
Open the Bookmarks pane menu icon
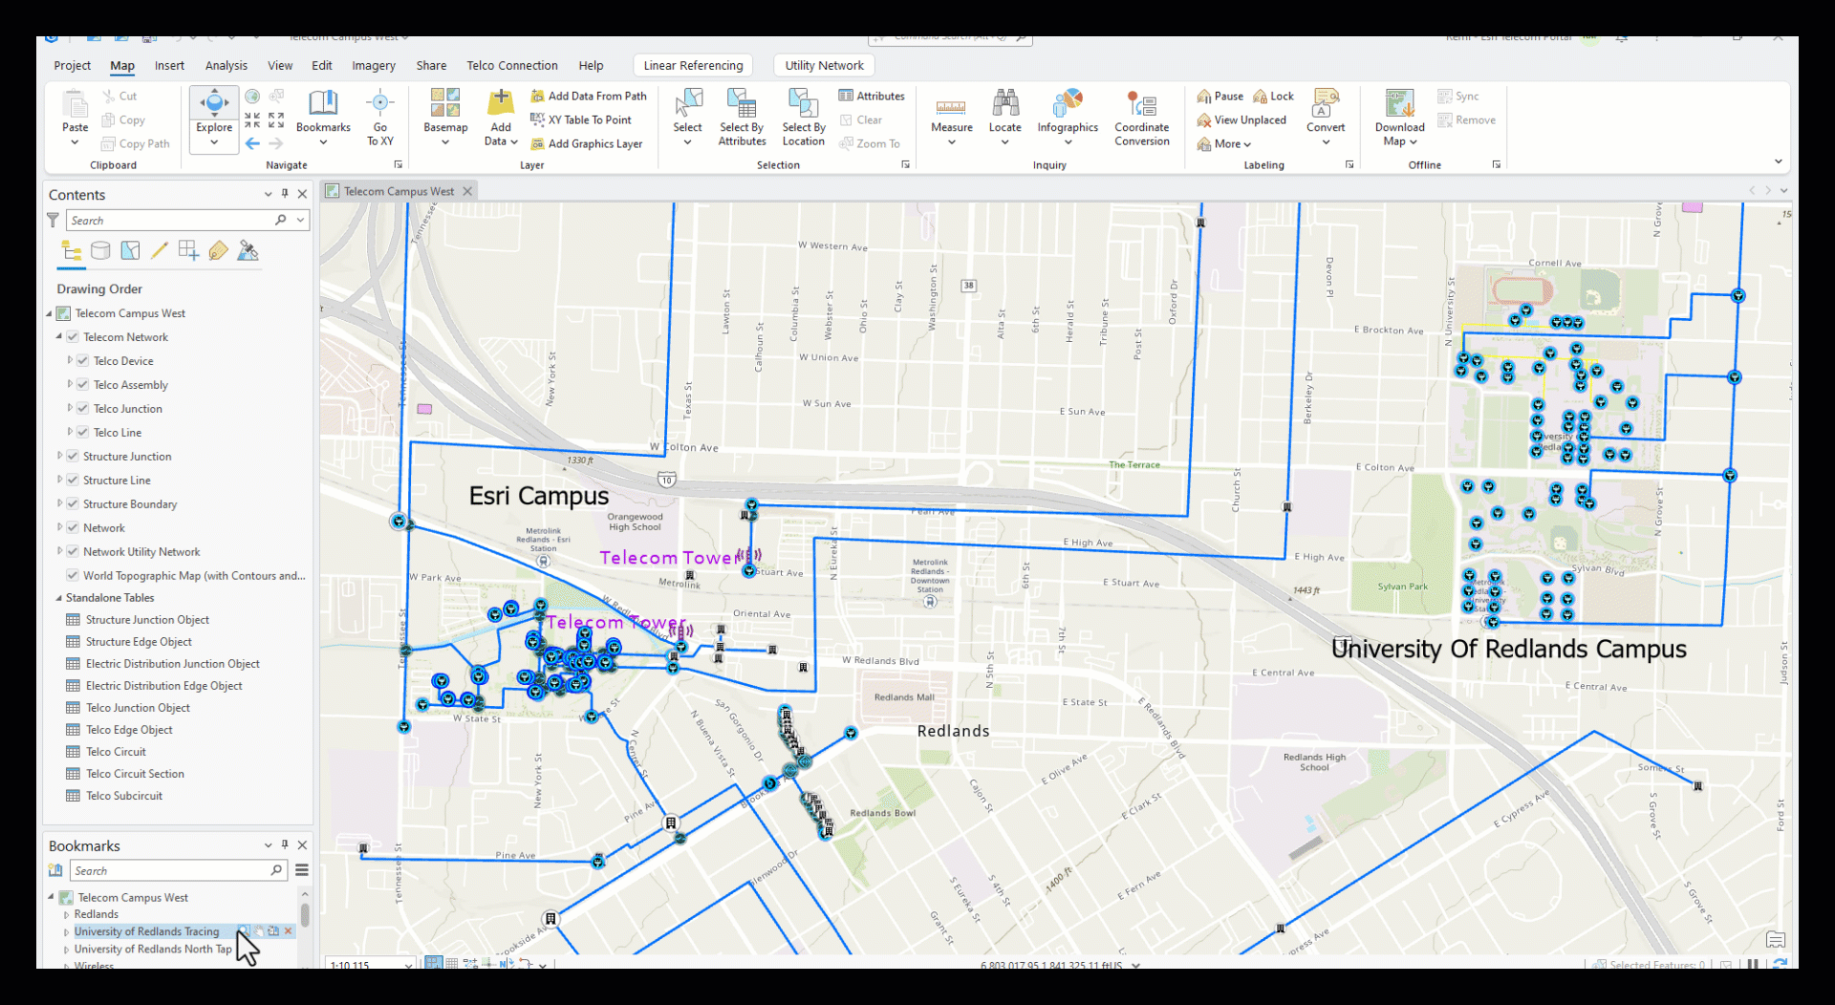coord(302,870)
